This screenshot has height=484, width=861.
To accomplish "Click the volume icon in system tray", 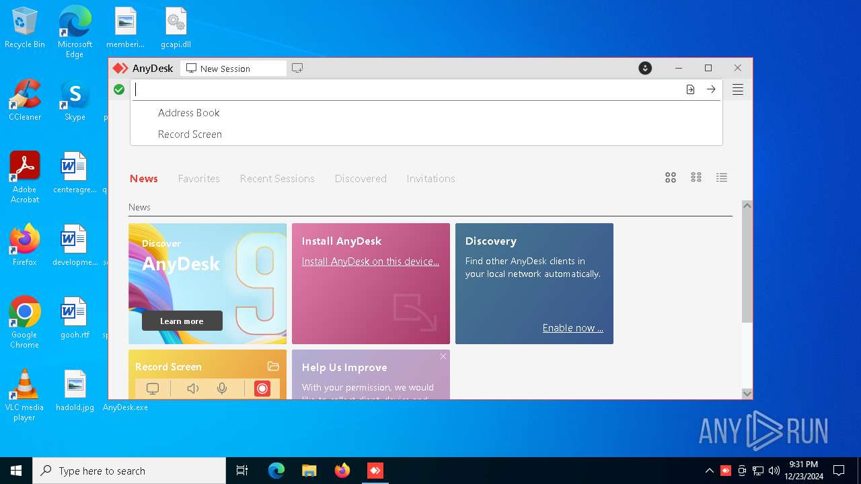I will pos(774,471).
